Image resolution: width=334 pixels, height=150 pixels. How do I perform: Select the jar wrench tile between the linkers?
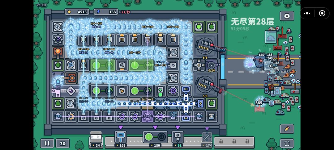pos(122,91)
